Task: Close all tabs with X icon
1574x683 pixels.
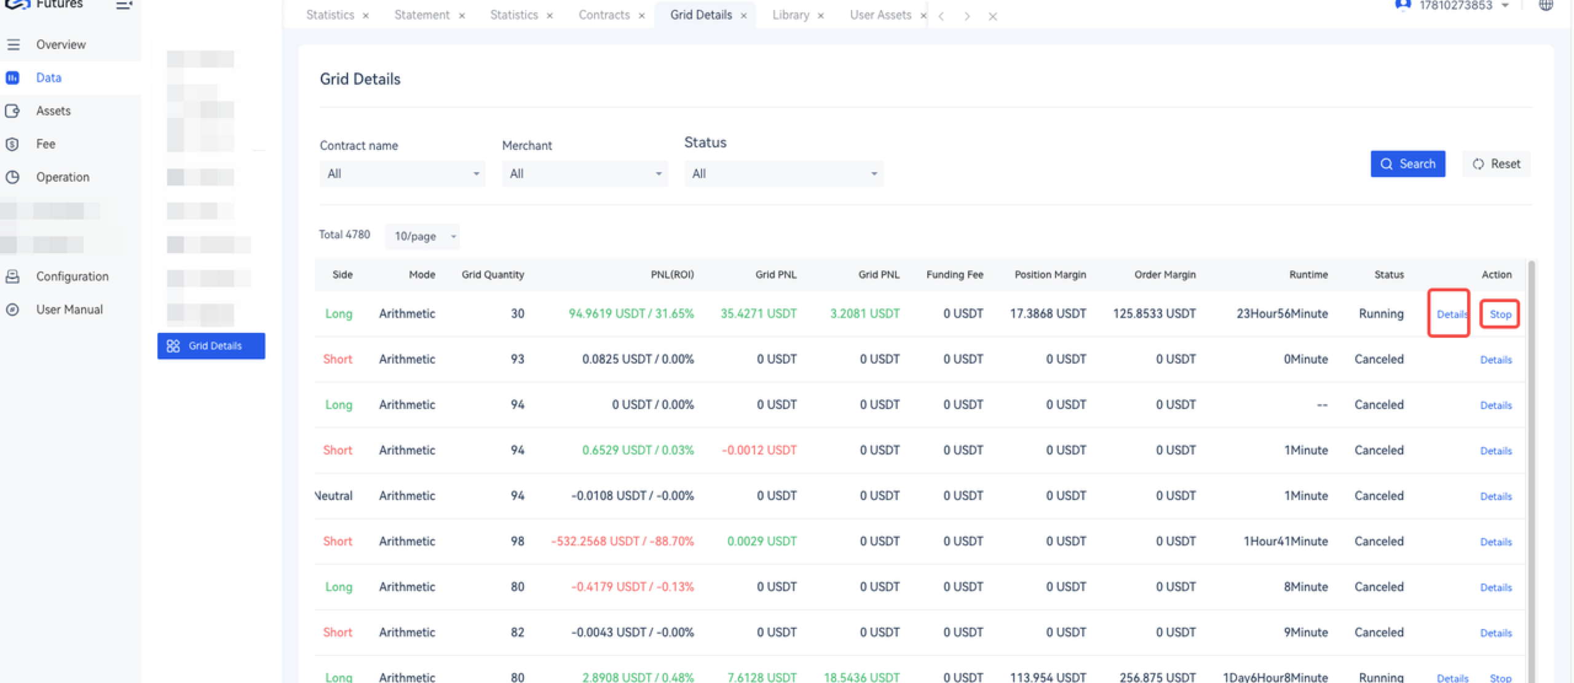Action: [992, 17]
